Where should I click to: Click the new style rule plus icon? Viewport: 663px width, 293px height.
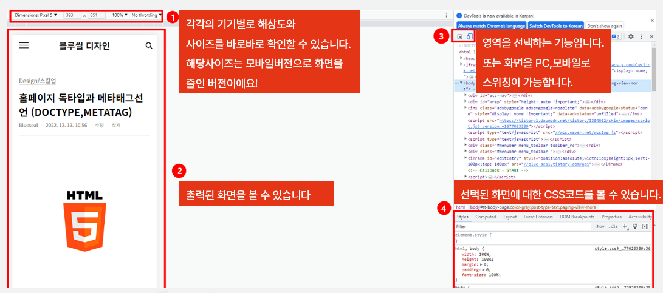click(x=625, y=227)
